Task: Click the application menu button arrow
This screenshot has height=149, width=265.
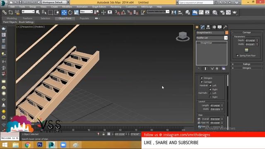Action: [x=4, y=4]
